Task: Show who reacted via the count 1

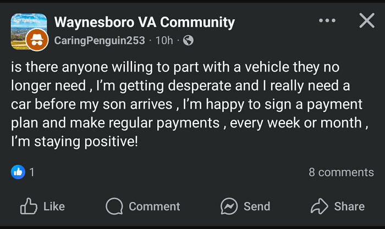Action: (x=32, y=172)
